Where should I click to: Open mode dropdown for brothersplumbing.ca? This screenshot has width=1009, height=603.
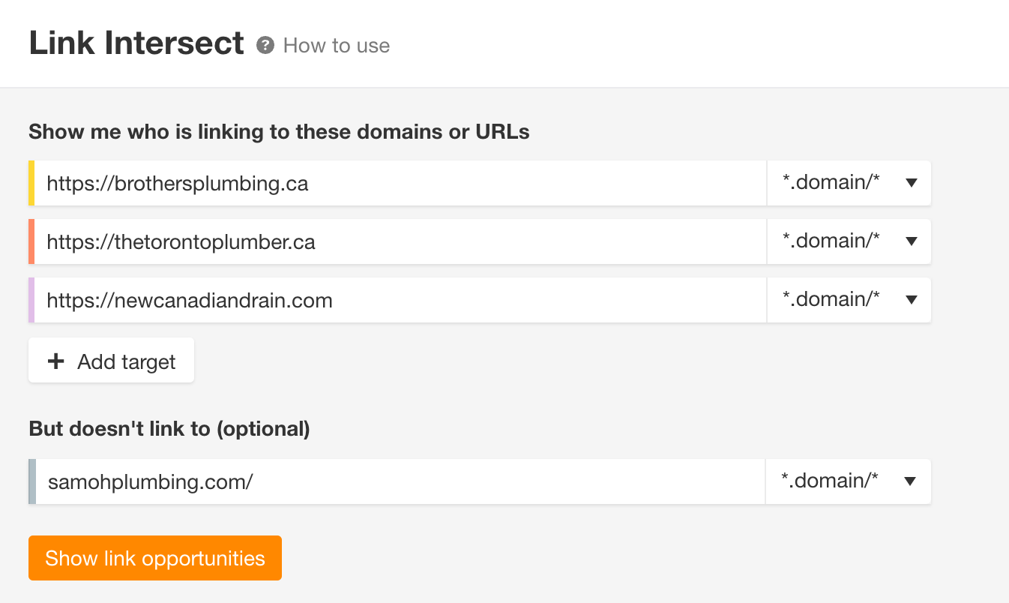click(849, 183)
